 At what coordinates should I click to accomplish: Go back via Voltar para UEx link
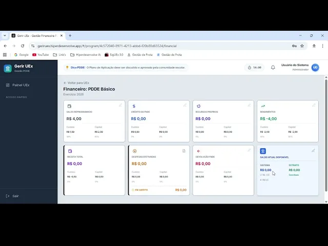[76, 83]
